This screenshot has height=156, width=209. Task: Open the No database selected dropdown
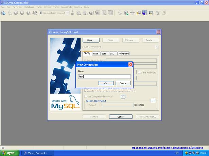[x=68, y=13]
